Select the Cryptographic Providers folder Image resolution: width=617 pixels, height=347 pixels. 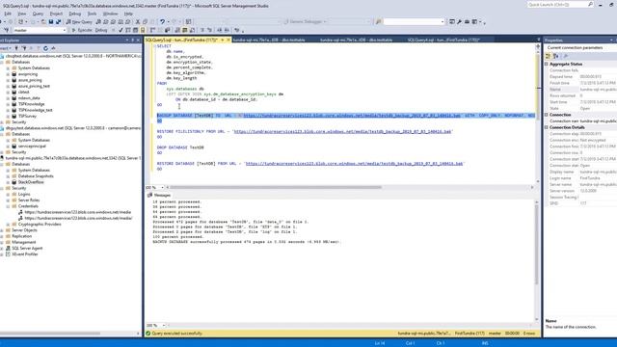tap(40, 225)
